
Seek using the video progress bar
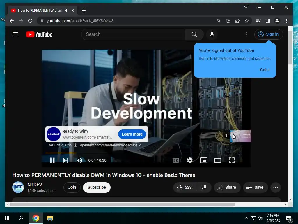pos(142,153)
